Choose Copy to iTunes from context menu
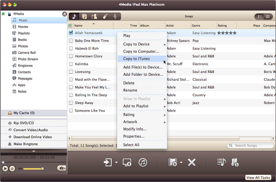The width and height of the screenshot is (276, 182). click(136, 59)
